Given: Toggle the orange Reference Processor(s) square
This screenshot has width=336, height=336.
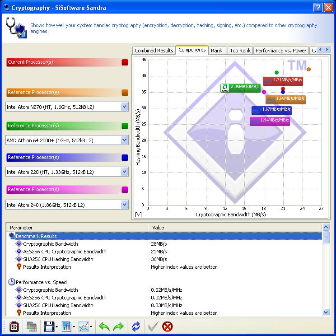Looking at the screenshot, I should [x=125, y=93].
